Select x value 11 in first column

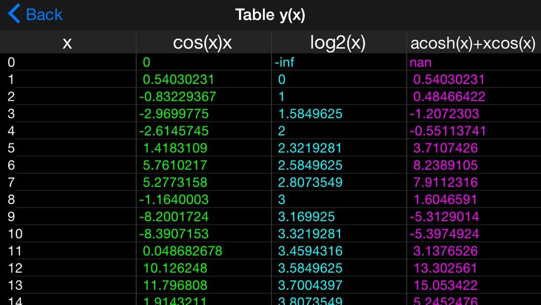tap(15, 251)
